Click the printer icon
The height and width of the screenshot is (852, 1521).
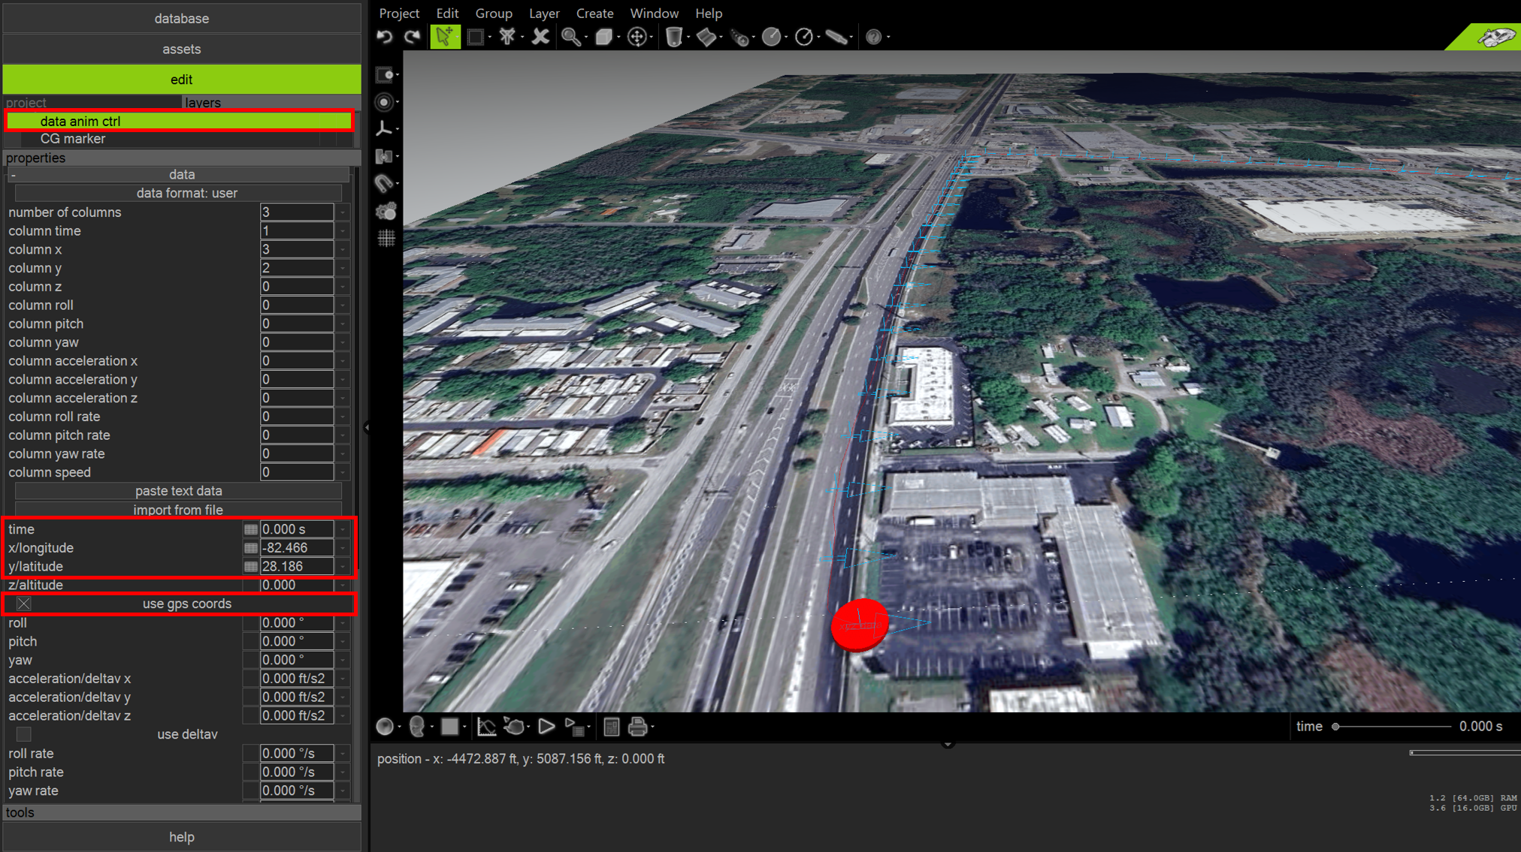pyautogui.click(x=637, y=727)
